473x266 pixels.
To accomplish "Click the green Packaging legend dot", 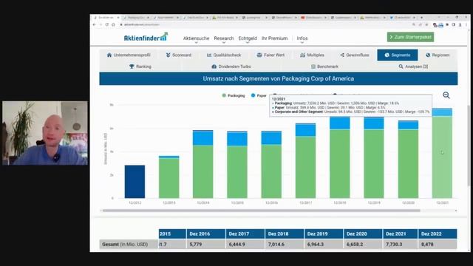I will tap(224, 95).
